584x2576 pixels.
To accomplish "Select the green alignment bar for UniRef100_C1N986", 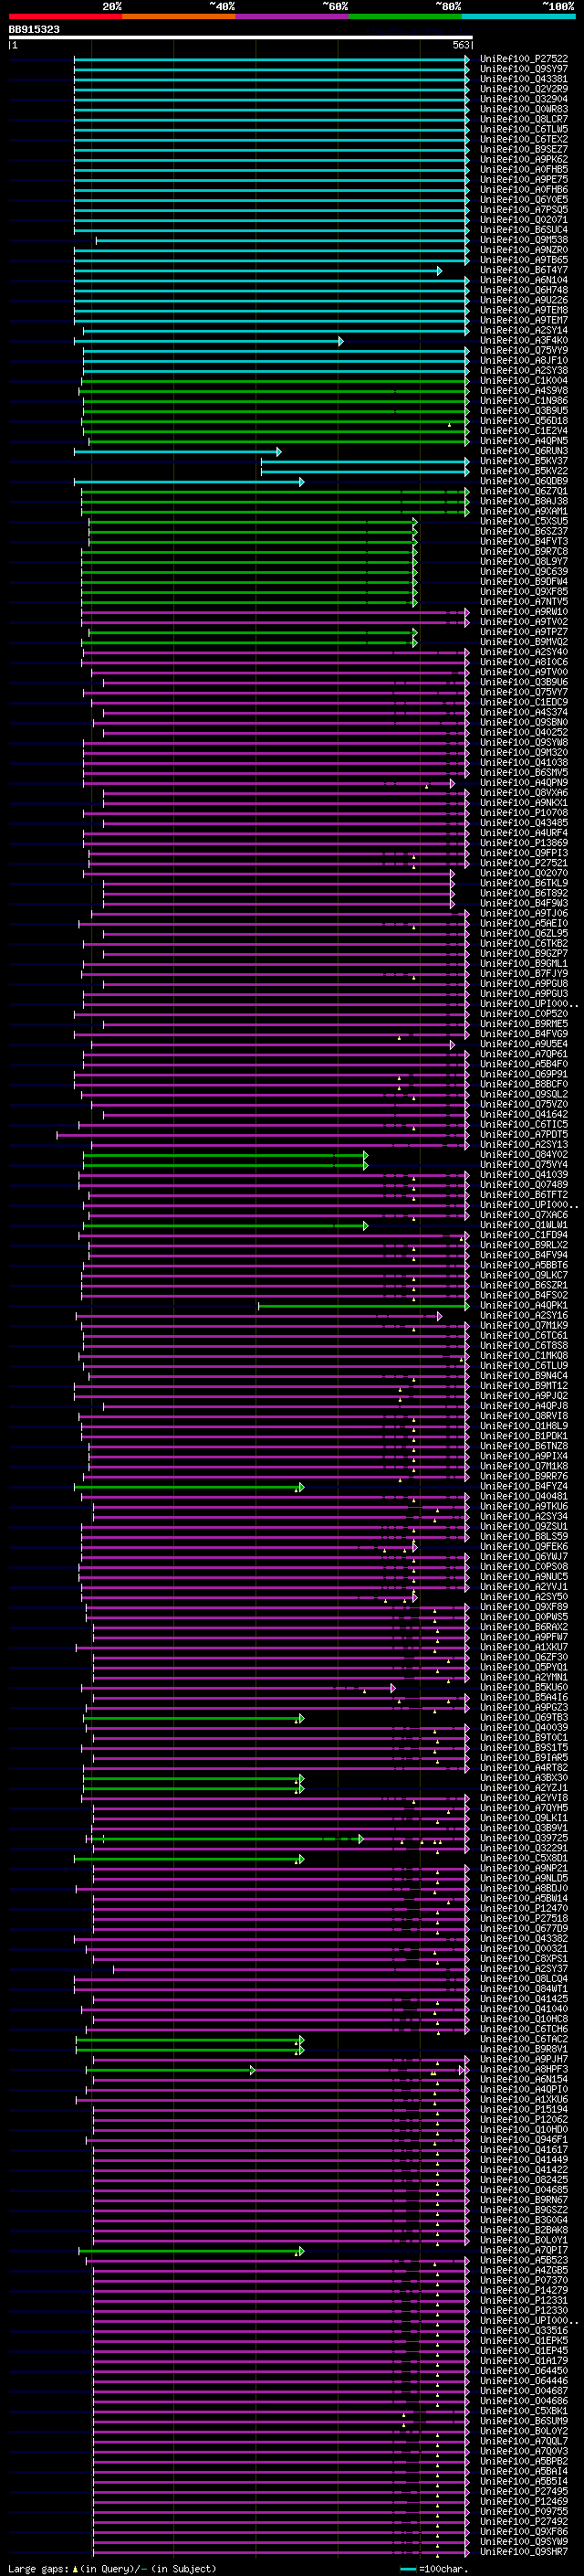I will pos(276,401).
